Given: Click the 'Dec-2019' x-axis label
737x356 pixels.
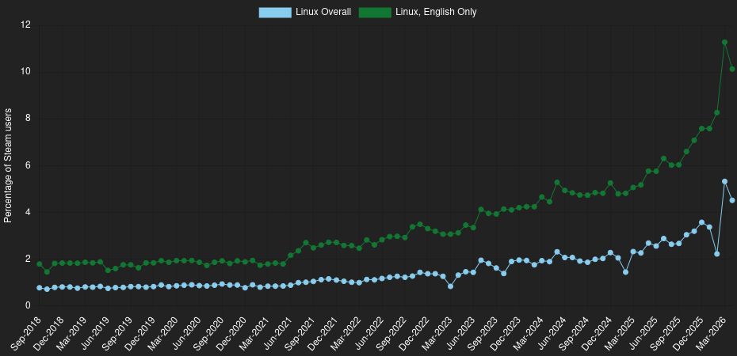Looking at the screenshot, I should (140, 332).
